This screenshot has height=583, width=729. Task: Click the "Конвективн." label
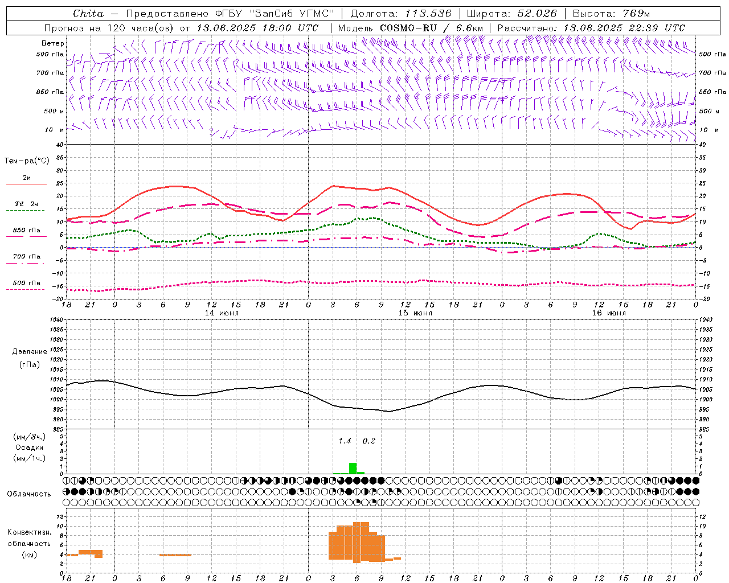pos(30,532)
